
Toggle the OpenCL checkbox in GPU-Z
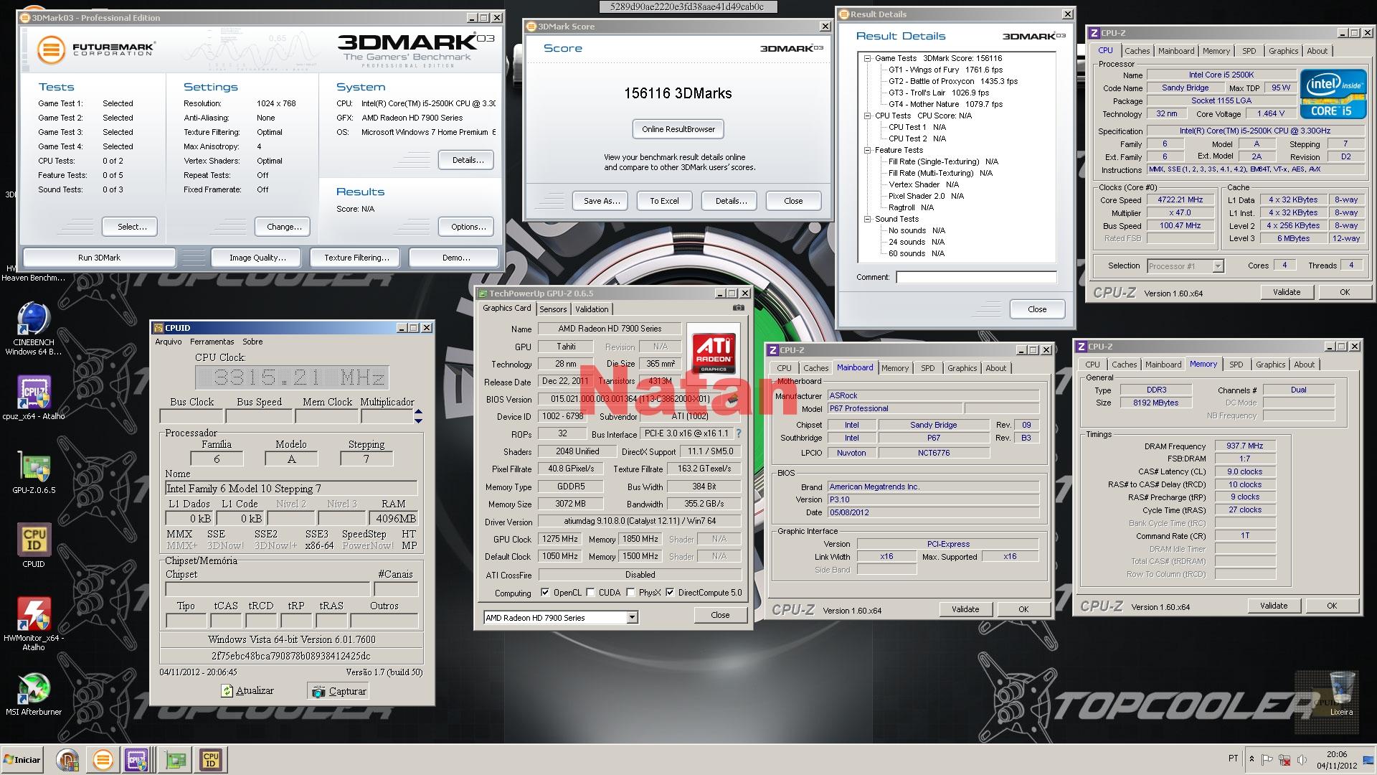pyautogui.click(x=545, y=593)
